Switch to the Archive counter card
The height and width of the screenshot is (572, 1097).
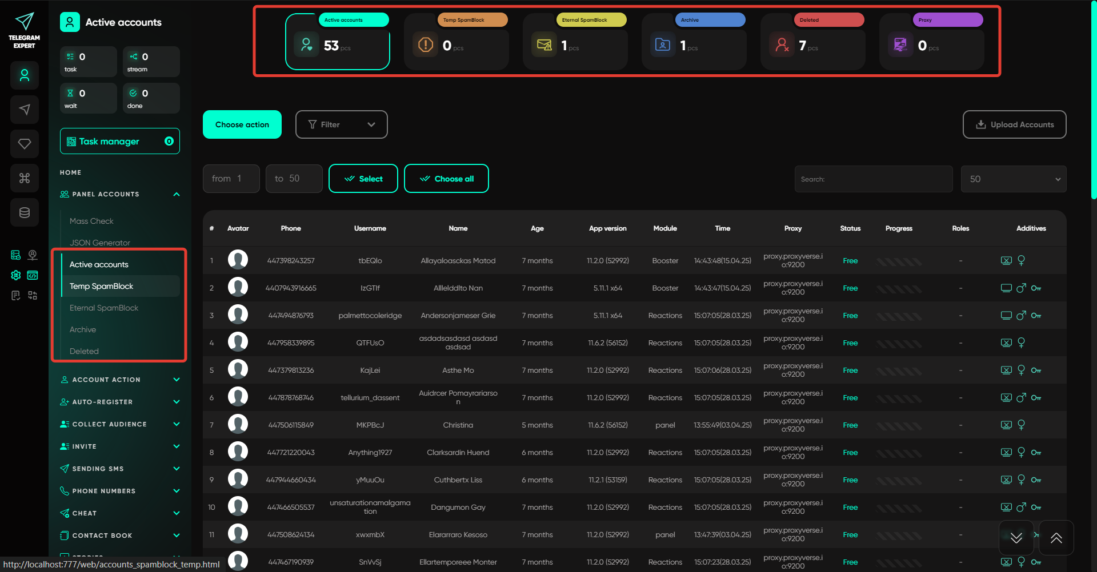[x=693, y=42]
